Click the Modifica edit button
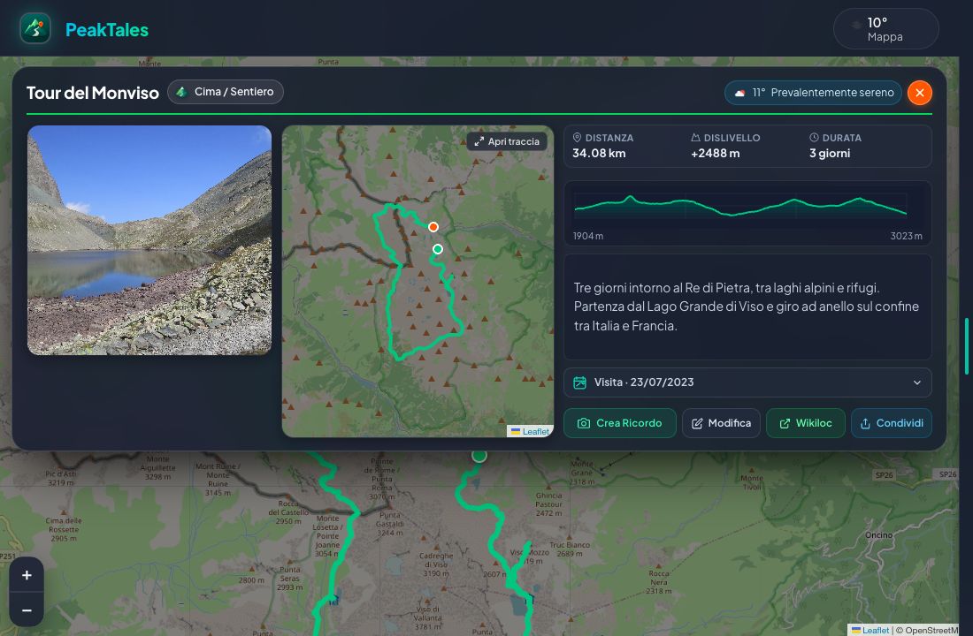 [721, 423]
